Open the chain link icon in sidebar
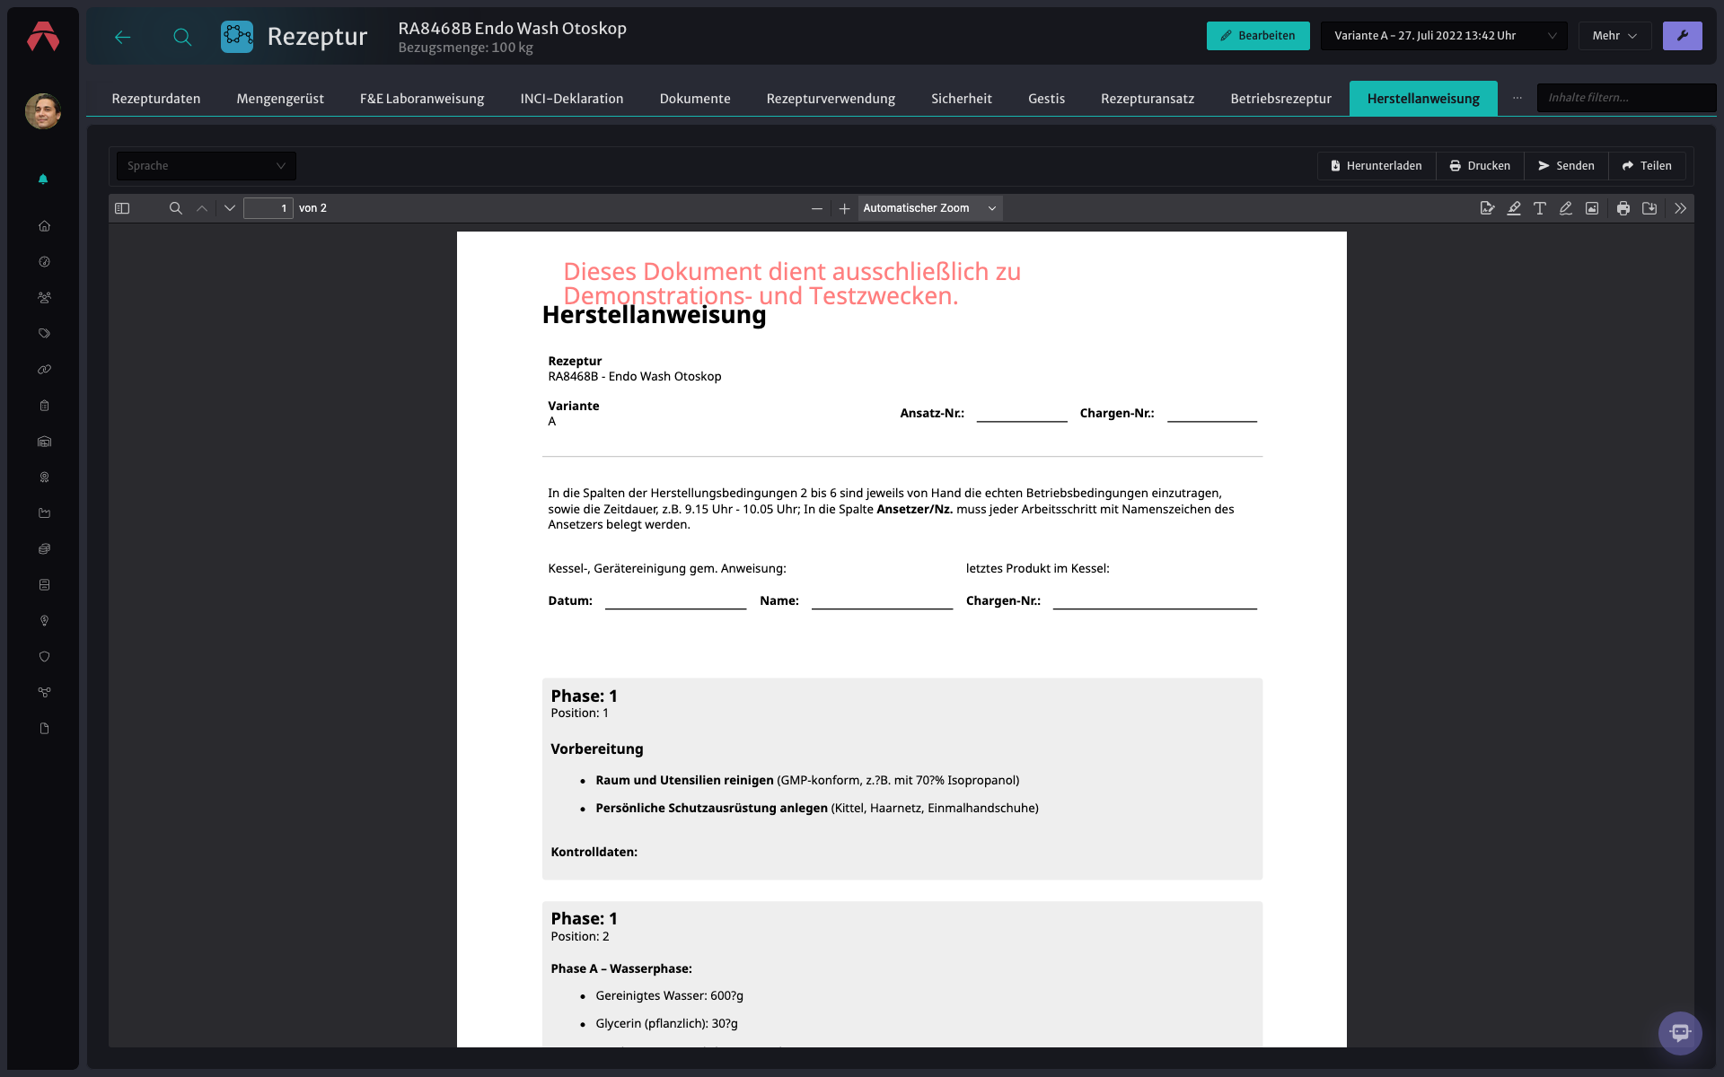 tap(44, 370)
